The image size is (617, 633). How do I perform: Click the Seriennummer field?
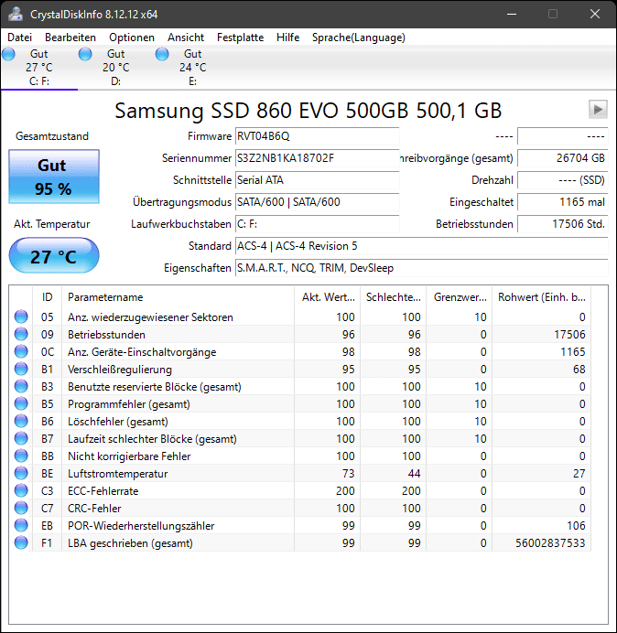317,158
